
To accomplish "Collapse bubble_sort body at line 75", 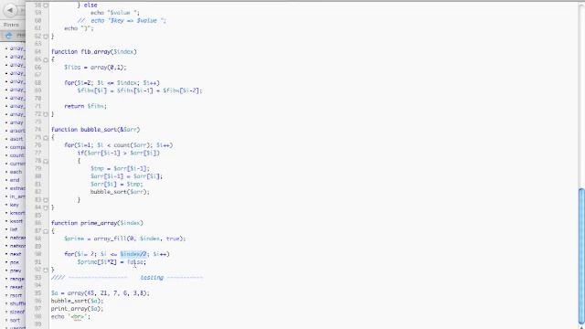I will pos(46,138).
